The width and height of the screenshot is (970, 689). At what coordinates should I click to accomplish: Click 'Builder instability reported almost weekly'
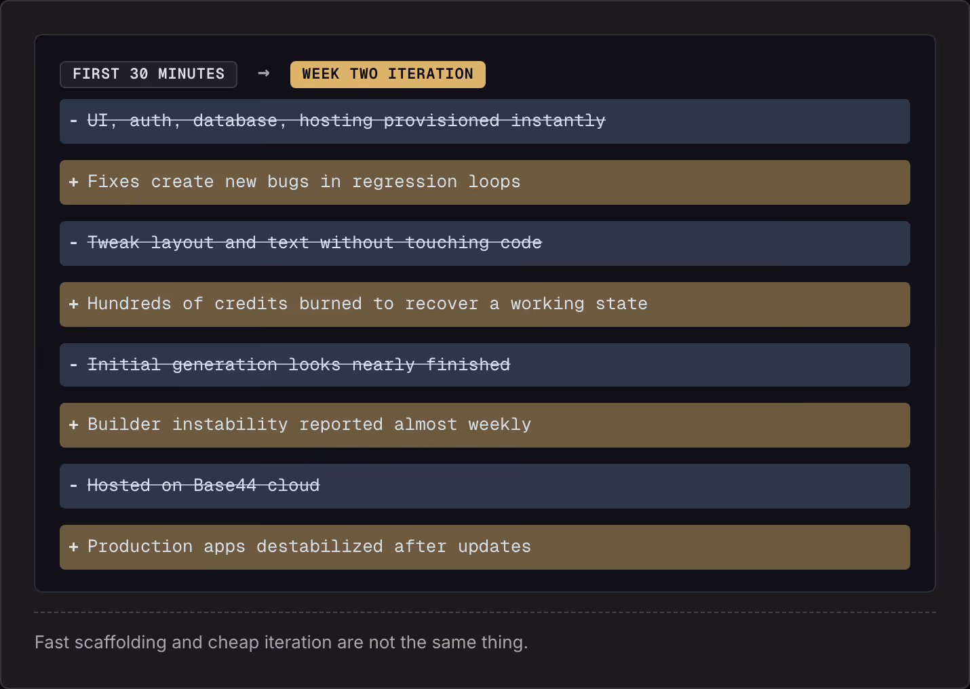pyautogui.click(x=485, y=425)
